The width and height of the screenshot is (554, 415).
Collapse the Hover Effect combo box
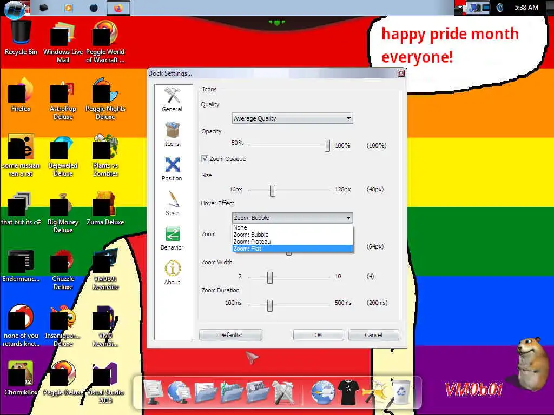click(292, 218)
